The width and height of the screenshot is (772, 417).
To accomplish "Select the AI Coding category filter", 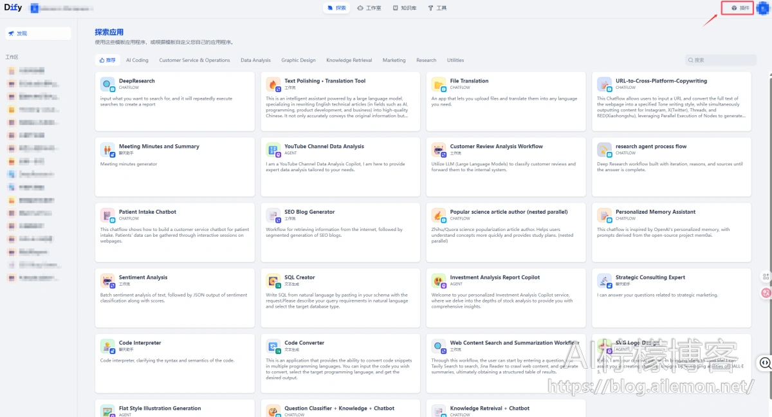I will coord(137,60).
